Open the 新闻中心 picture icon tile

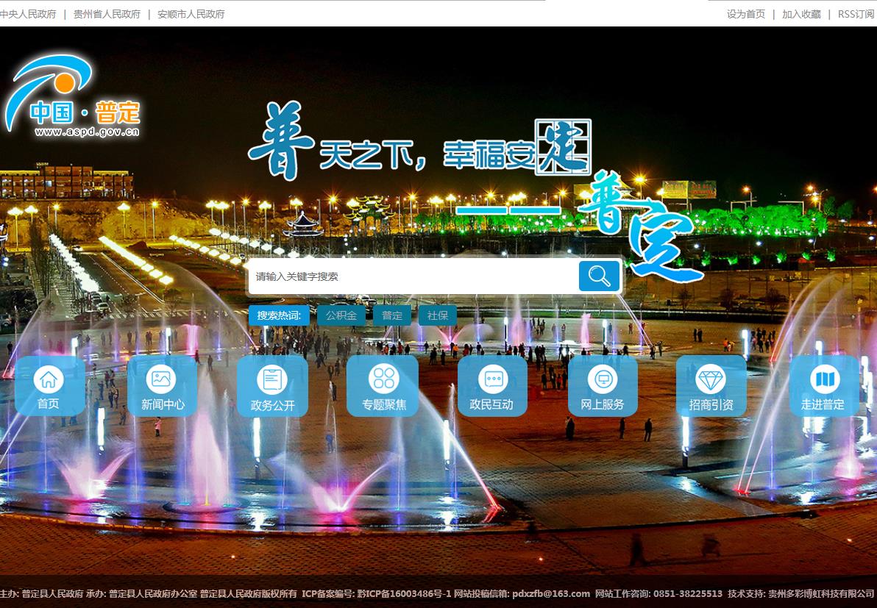tap(162, 387)
